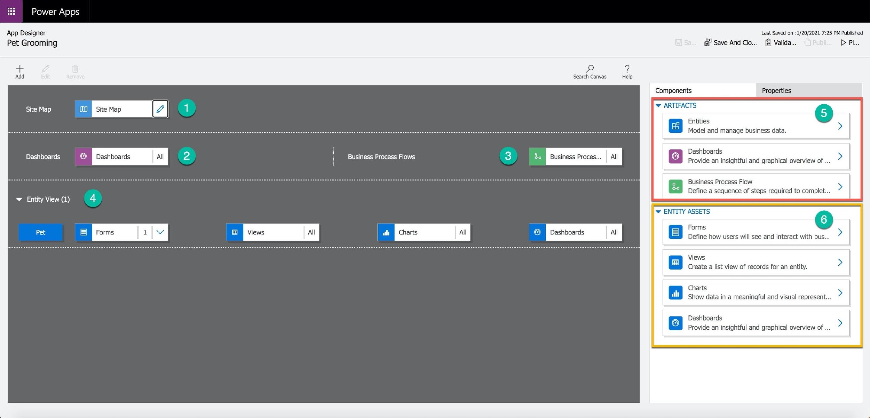Click the Views icon under Entity Assets

(x=675, y=262)
